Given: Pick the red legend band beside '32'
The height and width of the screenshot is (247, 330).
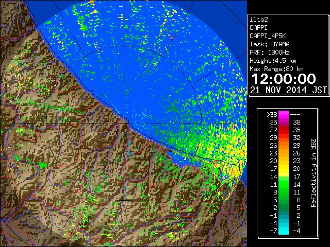Looking at the screenshot, I should (x=284, y=130).
